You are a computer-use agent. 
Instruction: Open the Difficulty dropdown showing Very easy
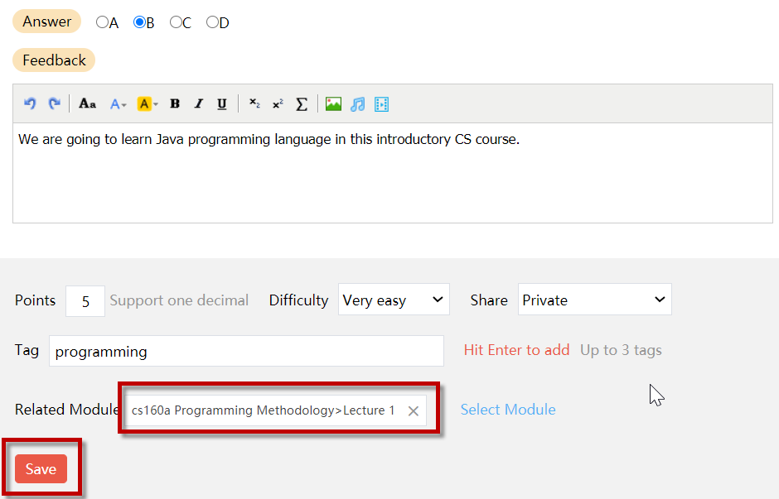pyautogui.click(x=394, y=300)
